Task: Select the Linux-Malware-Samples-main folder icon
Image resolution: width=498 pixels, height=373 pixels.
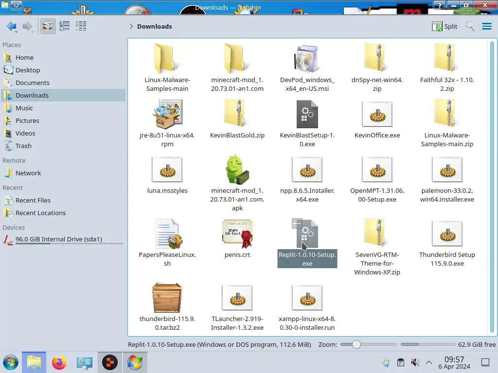Action: tap(167, 59)
